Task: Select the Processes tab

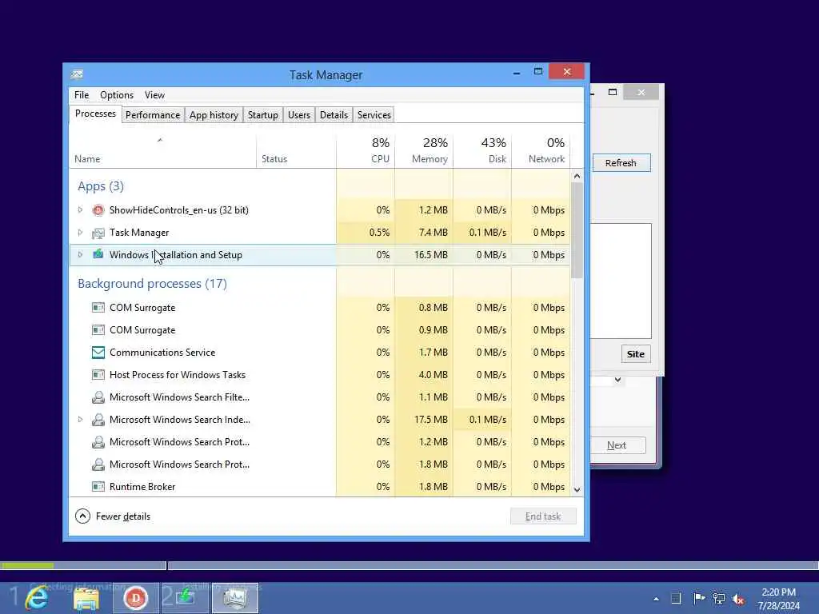Action: click(x=96, y=114)
